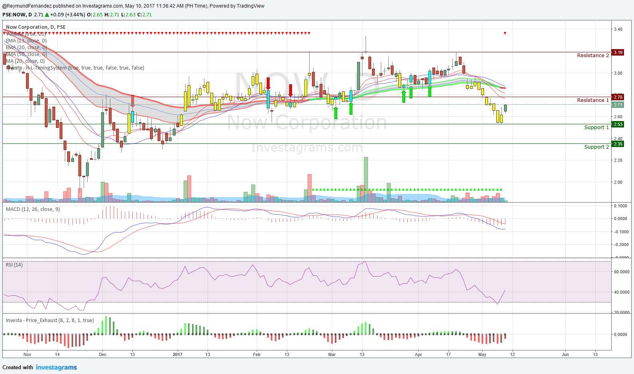The width and height of the screenshot is (634, 374).
Task: Click the 3.00 price axis label
Action: pos(618,73)
